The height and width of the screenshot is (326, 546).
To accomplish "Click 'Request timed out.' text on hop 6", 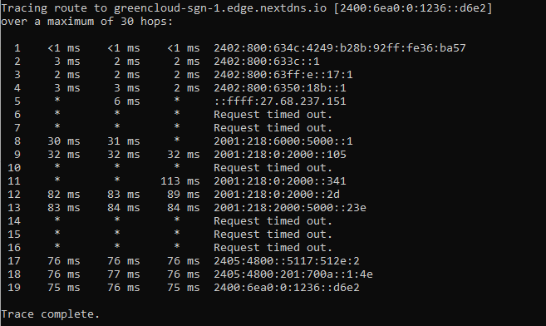I will pyautogui.click(x=273, y=115).
